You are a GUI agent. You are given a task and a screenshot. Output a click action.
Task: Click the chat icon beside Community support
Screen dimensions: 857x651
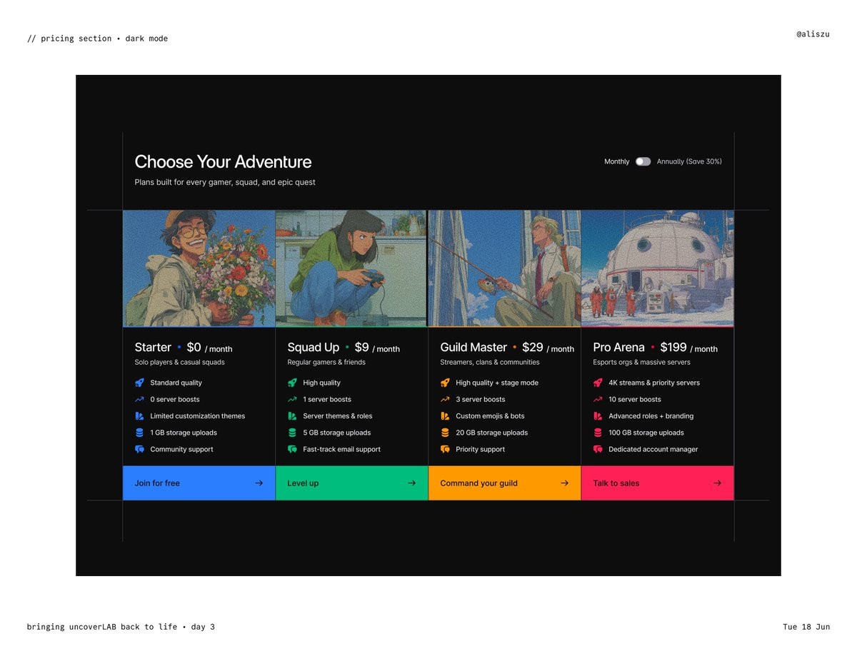point(139,449)
